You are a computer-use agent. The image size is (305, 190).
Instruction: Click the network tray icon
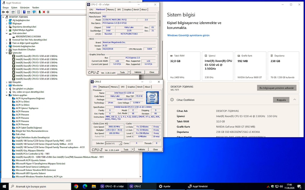click(277, 186)
